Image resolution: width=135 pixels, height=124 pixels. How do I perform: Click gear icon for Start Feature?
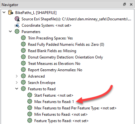coord(30,95)
